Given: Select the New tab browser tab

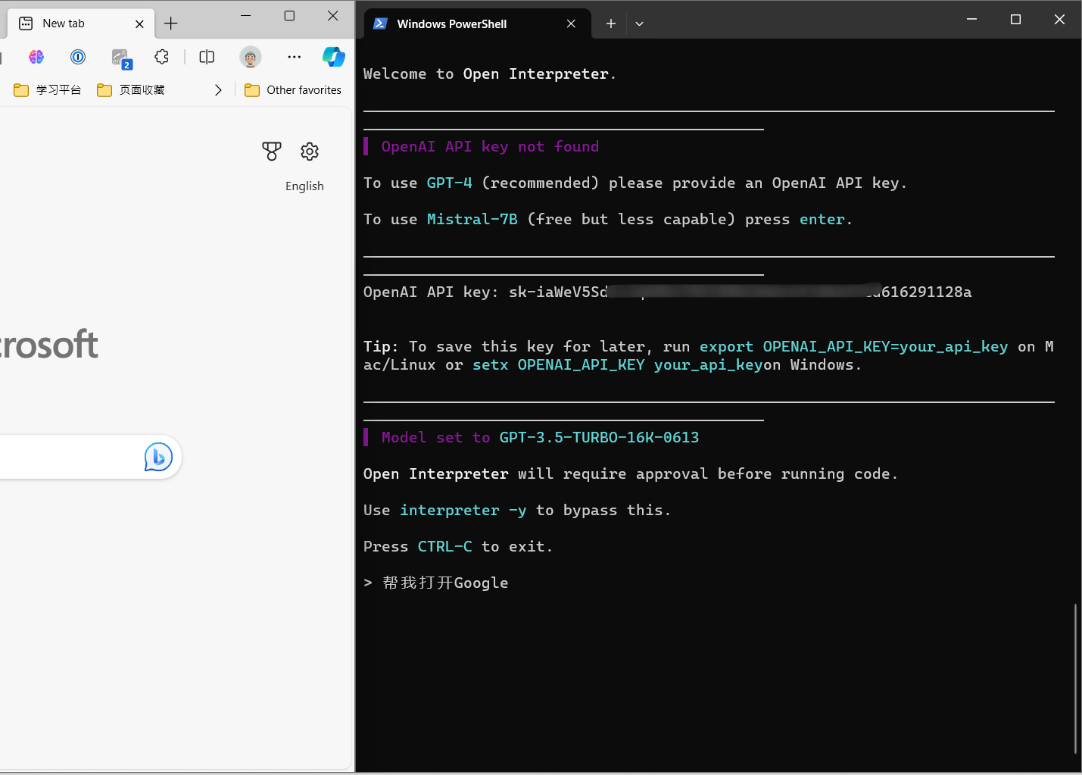Looking at the screenshot, I should 80,23.
